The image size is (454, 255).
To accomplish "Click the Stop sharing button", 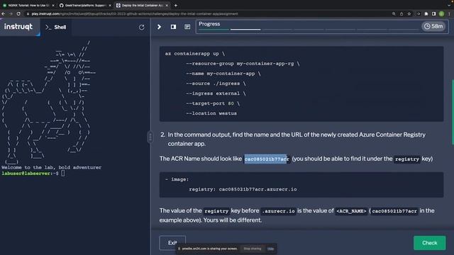I will coord(253,249).
